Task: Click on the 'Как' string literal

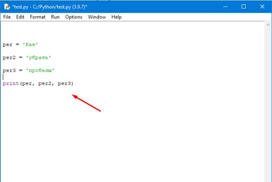Action: (30, 44)
